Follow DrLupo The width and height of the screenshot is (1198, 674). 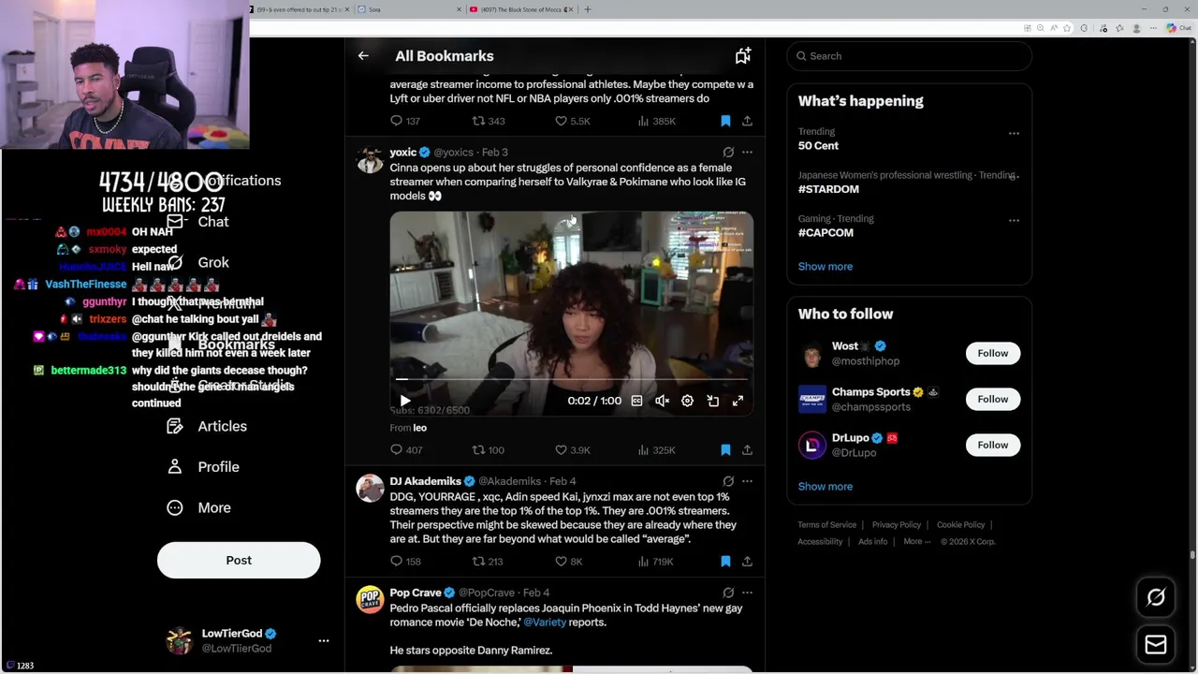[993, 445]
